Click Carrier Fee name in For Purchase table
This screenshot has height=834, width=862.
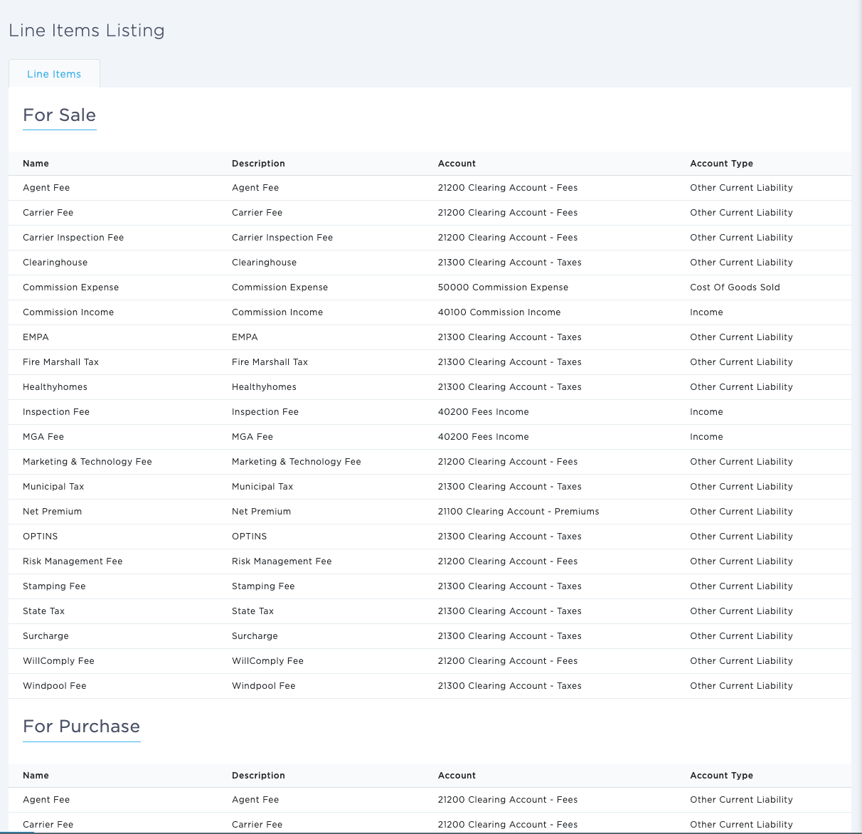48,825
